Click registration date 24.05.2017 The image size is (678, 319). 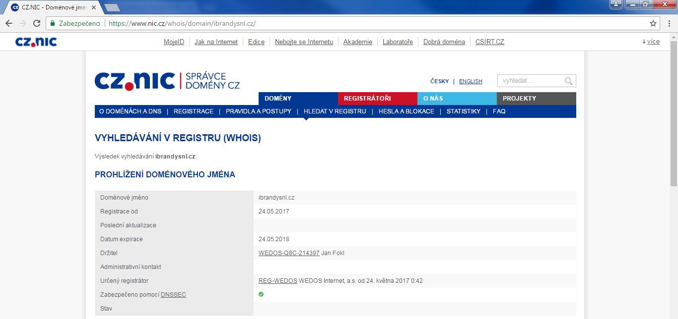pos(274,212)
